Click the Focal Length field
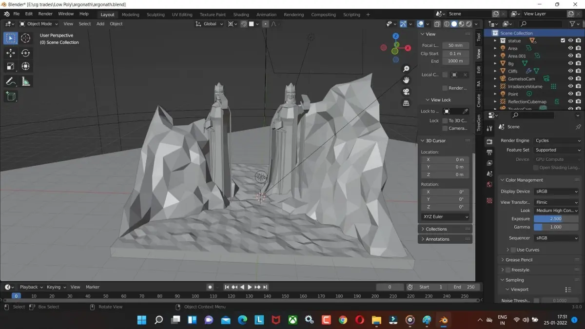 coord(455,45)
